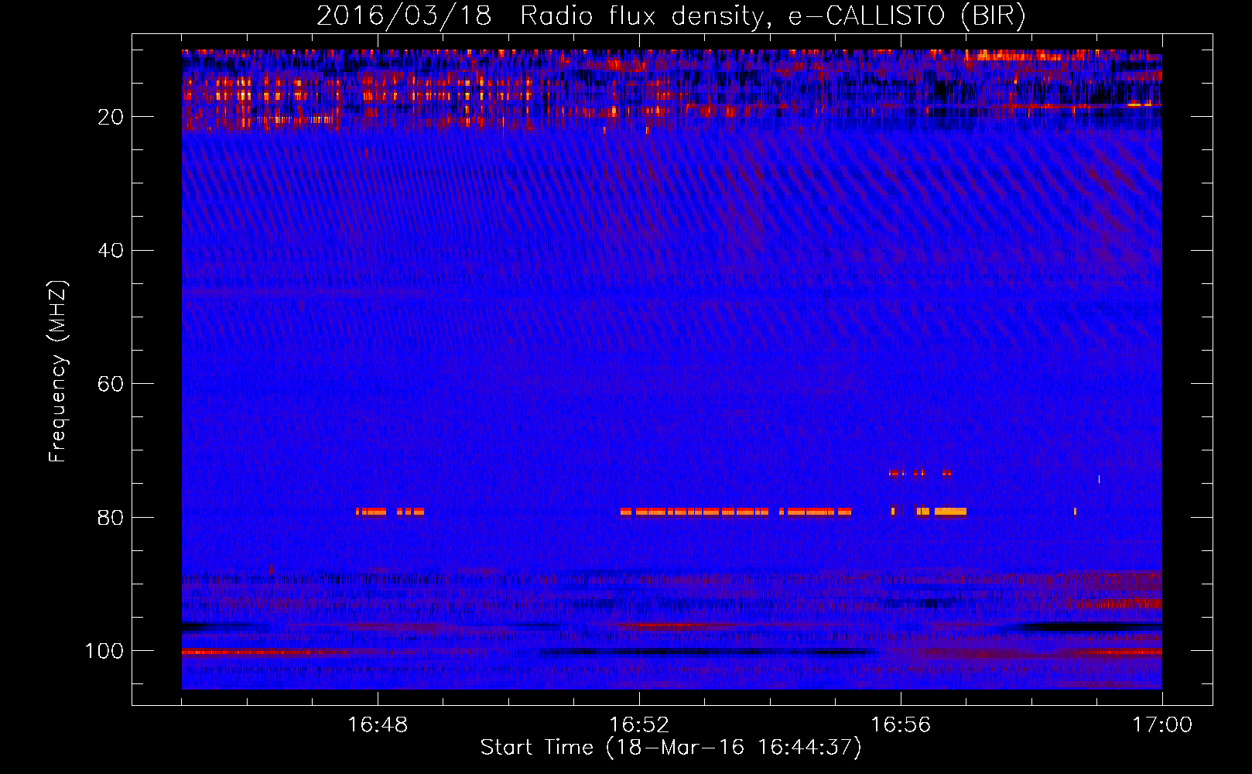Click the 16:56 time tick label
1252x774 pixels.
coord(901,725)
